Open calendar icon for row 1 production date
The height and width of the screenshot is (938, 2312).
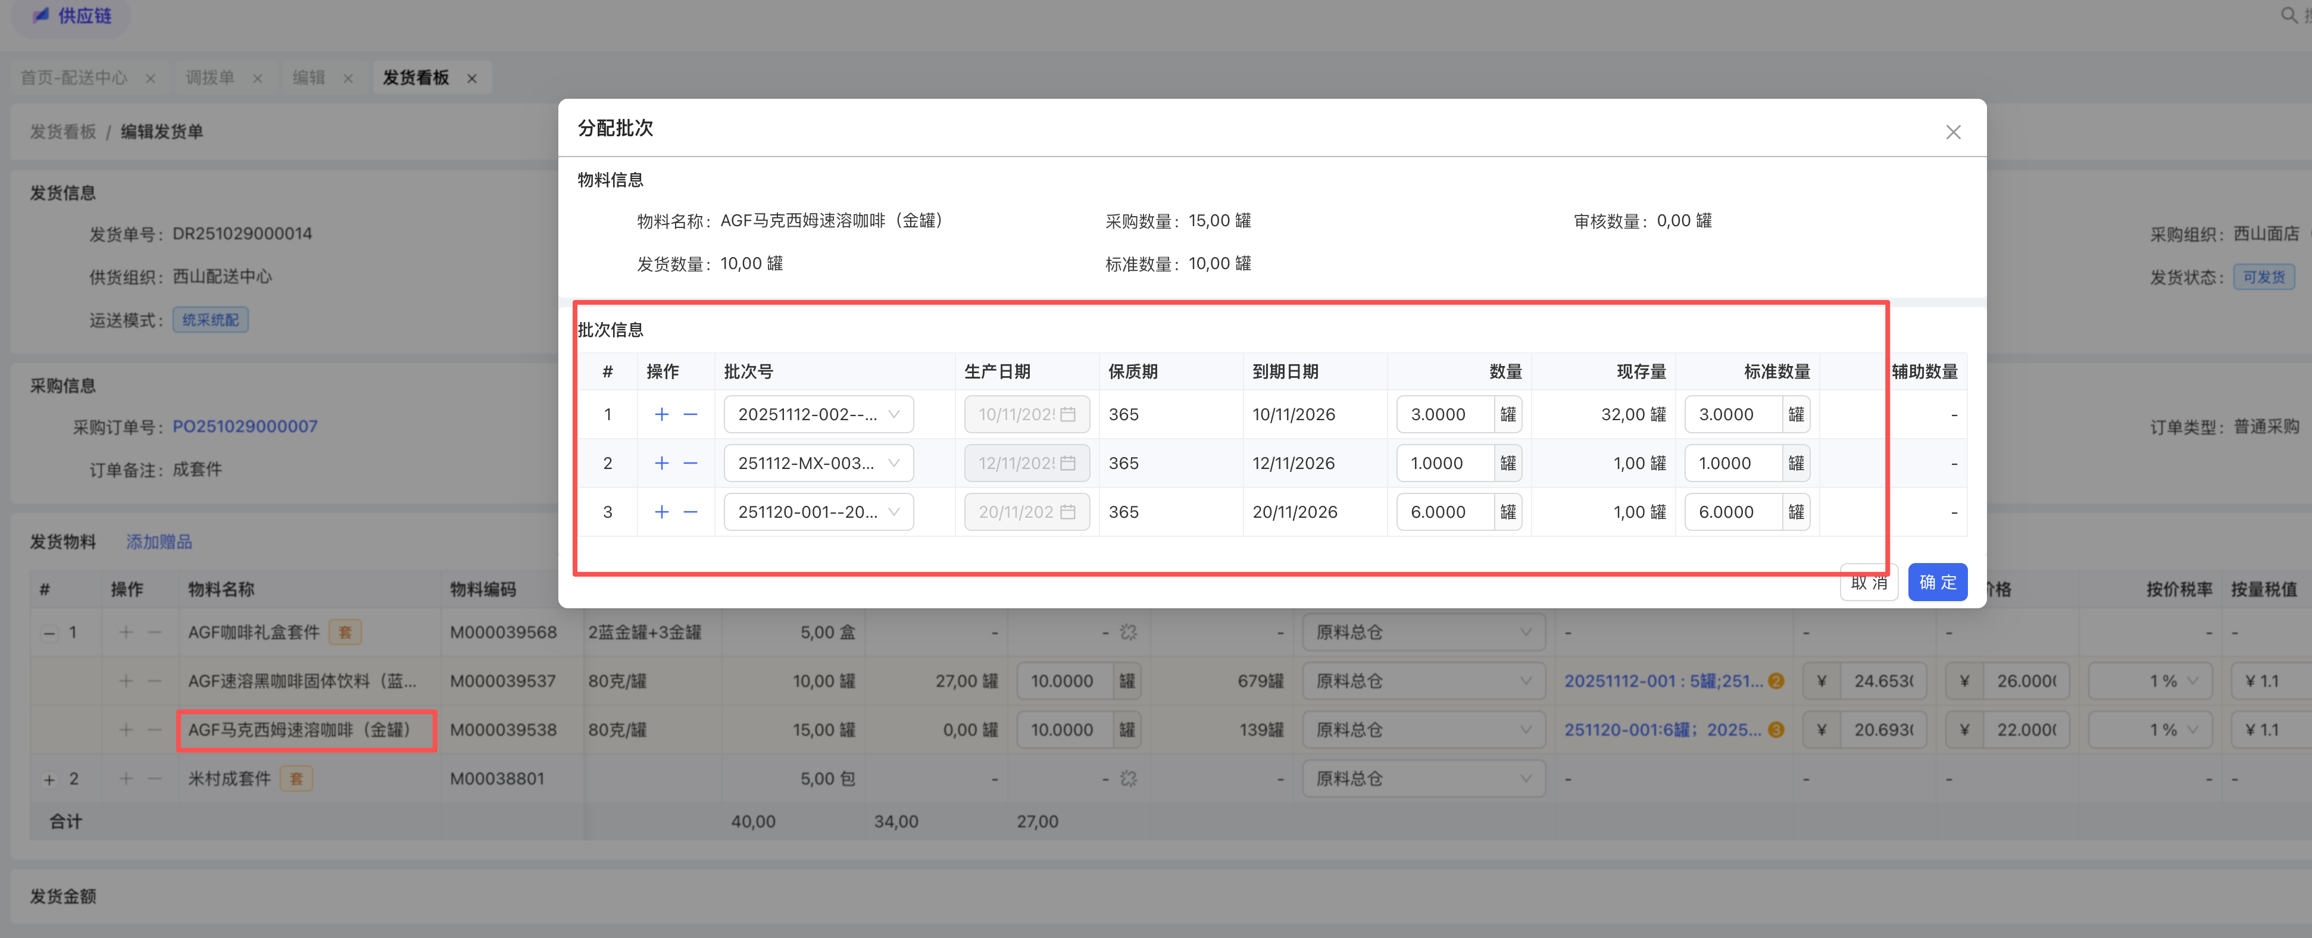1068,415
